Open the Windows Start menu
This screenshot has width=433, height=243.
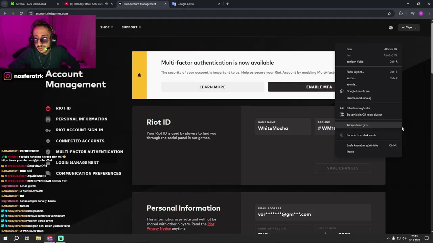[x=5, y=239]
